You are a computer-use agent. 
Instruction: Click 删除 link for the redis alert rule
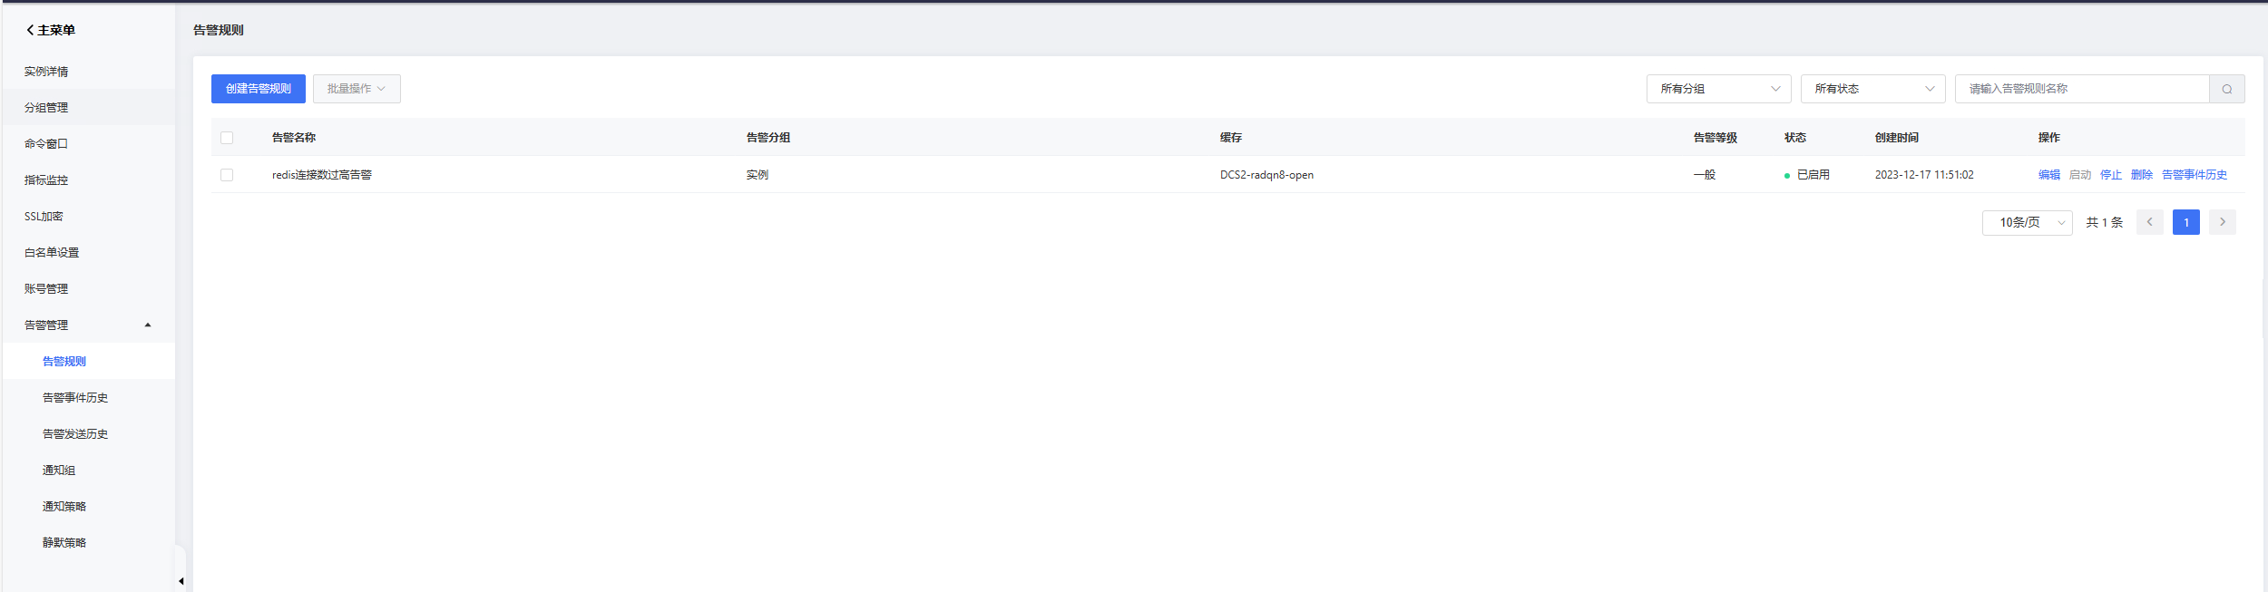[2141, 175]
